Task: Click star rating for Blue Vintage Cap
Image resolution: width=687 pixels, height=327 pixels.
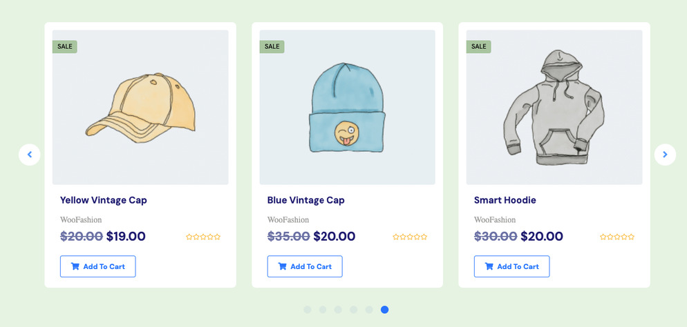Action: tap(410, 237)
